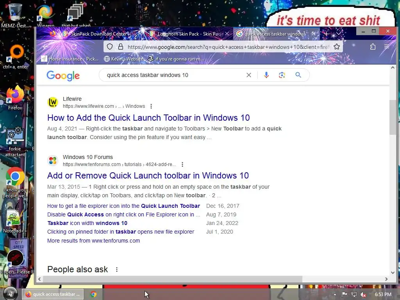This screenshot has width=400, height=300.
Task: Open the Windows Start button
Action: (x=11, y=293)
